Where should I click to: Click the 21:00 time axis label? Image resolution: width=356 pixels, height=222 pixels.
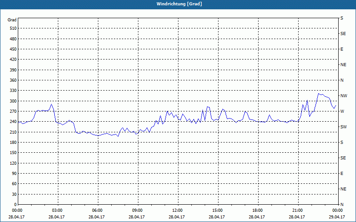tap(297, 210)
